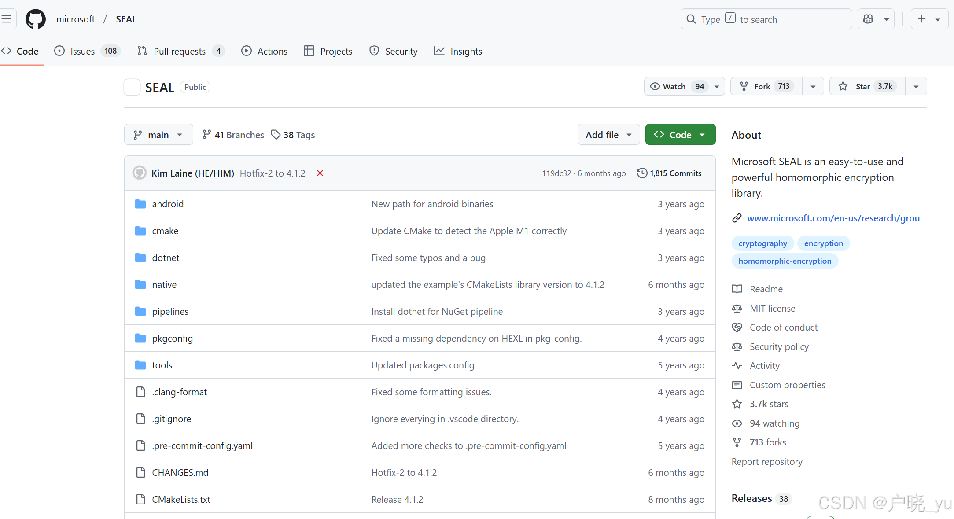
Task: Open the android folder
Action: tap(168, 204)
